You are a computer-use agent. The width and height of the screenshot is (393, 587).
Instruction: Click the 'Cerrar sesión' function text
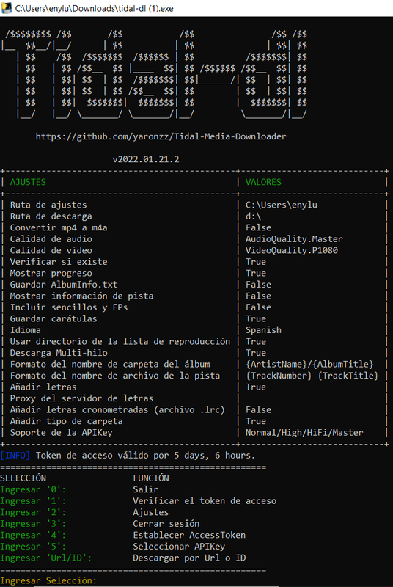(x=166, y=524)
